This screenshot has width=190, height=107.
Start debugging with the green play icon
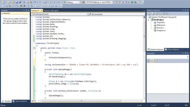tap(65, 2)
